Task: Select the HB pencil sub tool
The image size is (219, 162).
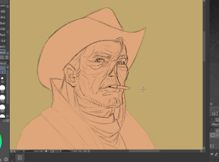Action: pyautogui.click(x=3, y=29)
